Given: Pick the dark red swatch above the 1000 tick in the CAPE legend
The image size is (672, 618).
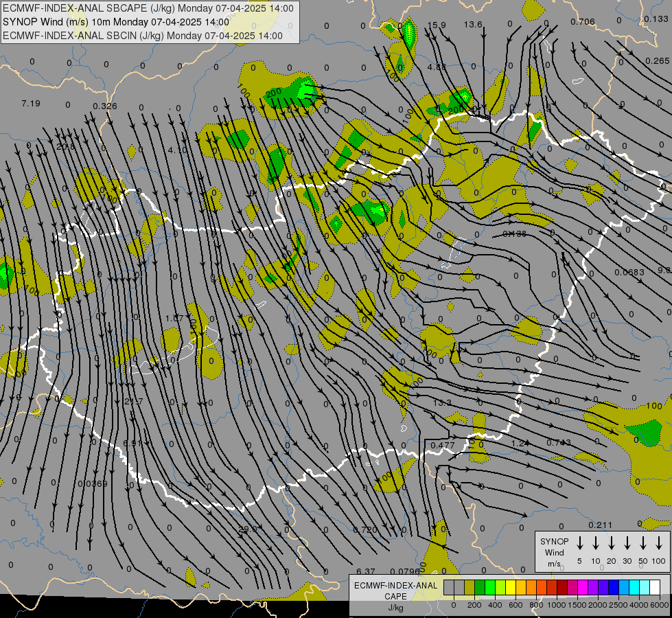Looking at the screenshot, I should pos(562,588).
